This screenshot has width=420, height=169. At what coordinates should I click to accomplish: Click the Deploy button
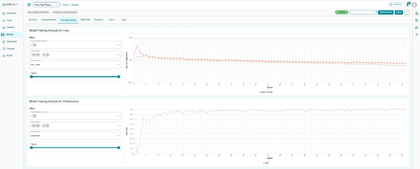pos(399,12)
